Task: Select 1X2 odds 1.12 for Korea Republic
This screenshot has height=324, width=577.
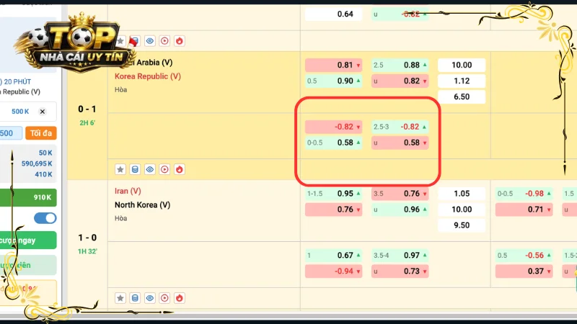Action: tap(462, 81)
